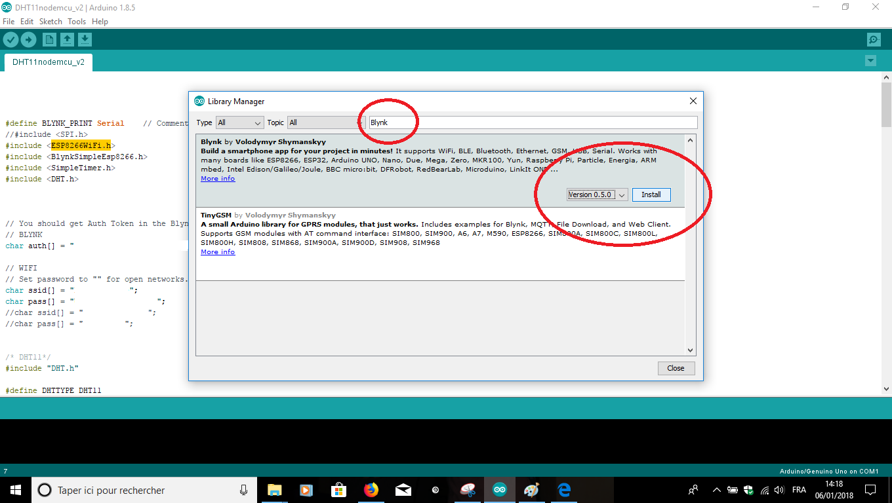
Task: Click the Library Manager search field
Action: 533,122
